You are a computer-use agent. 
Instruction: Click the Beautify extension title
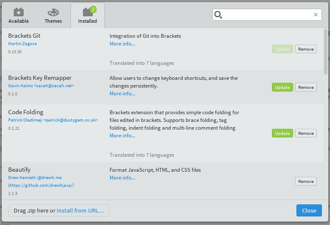(x=19, y=170)
